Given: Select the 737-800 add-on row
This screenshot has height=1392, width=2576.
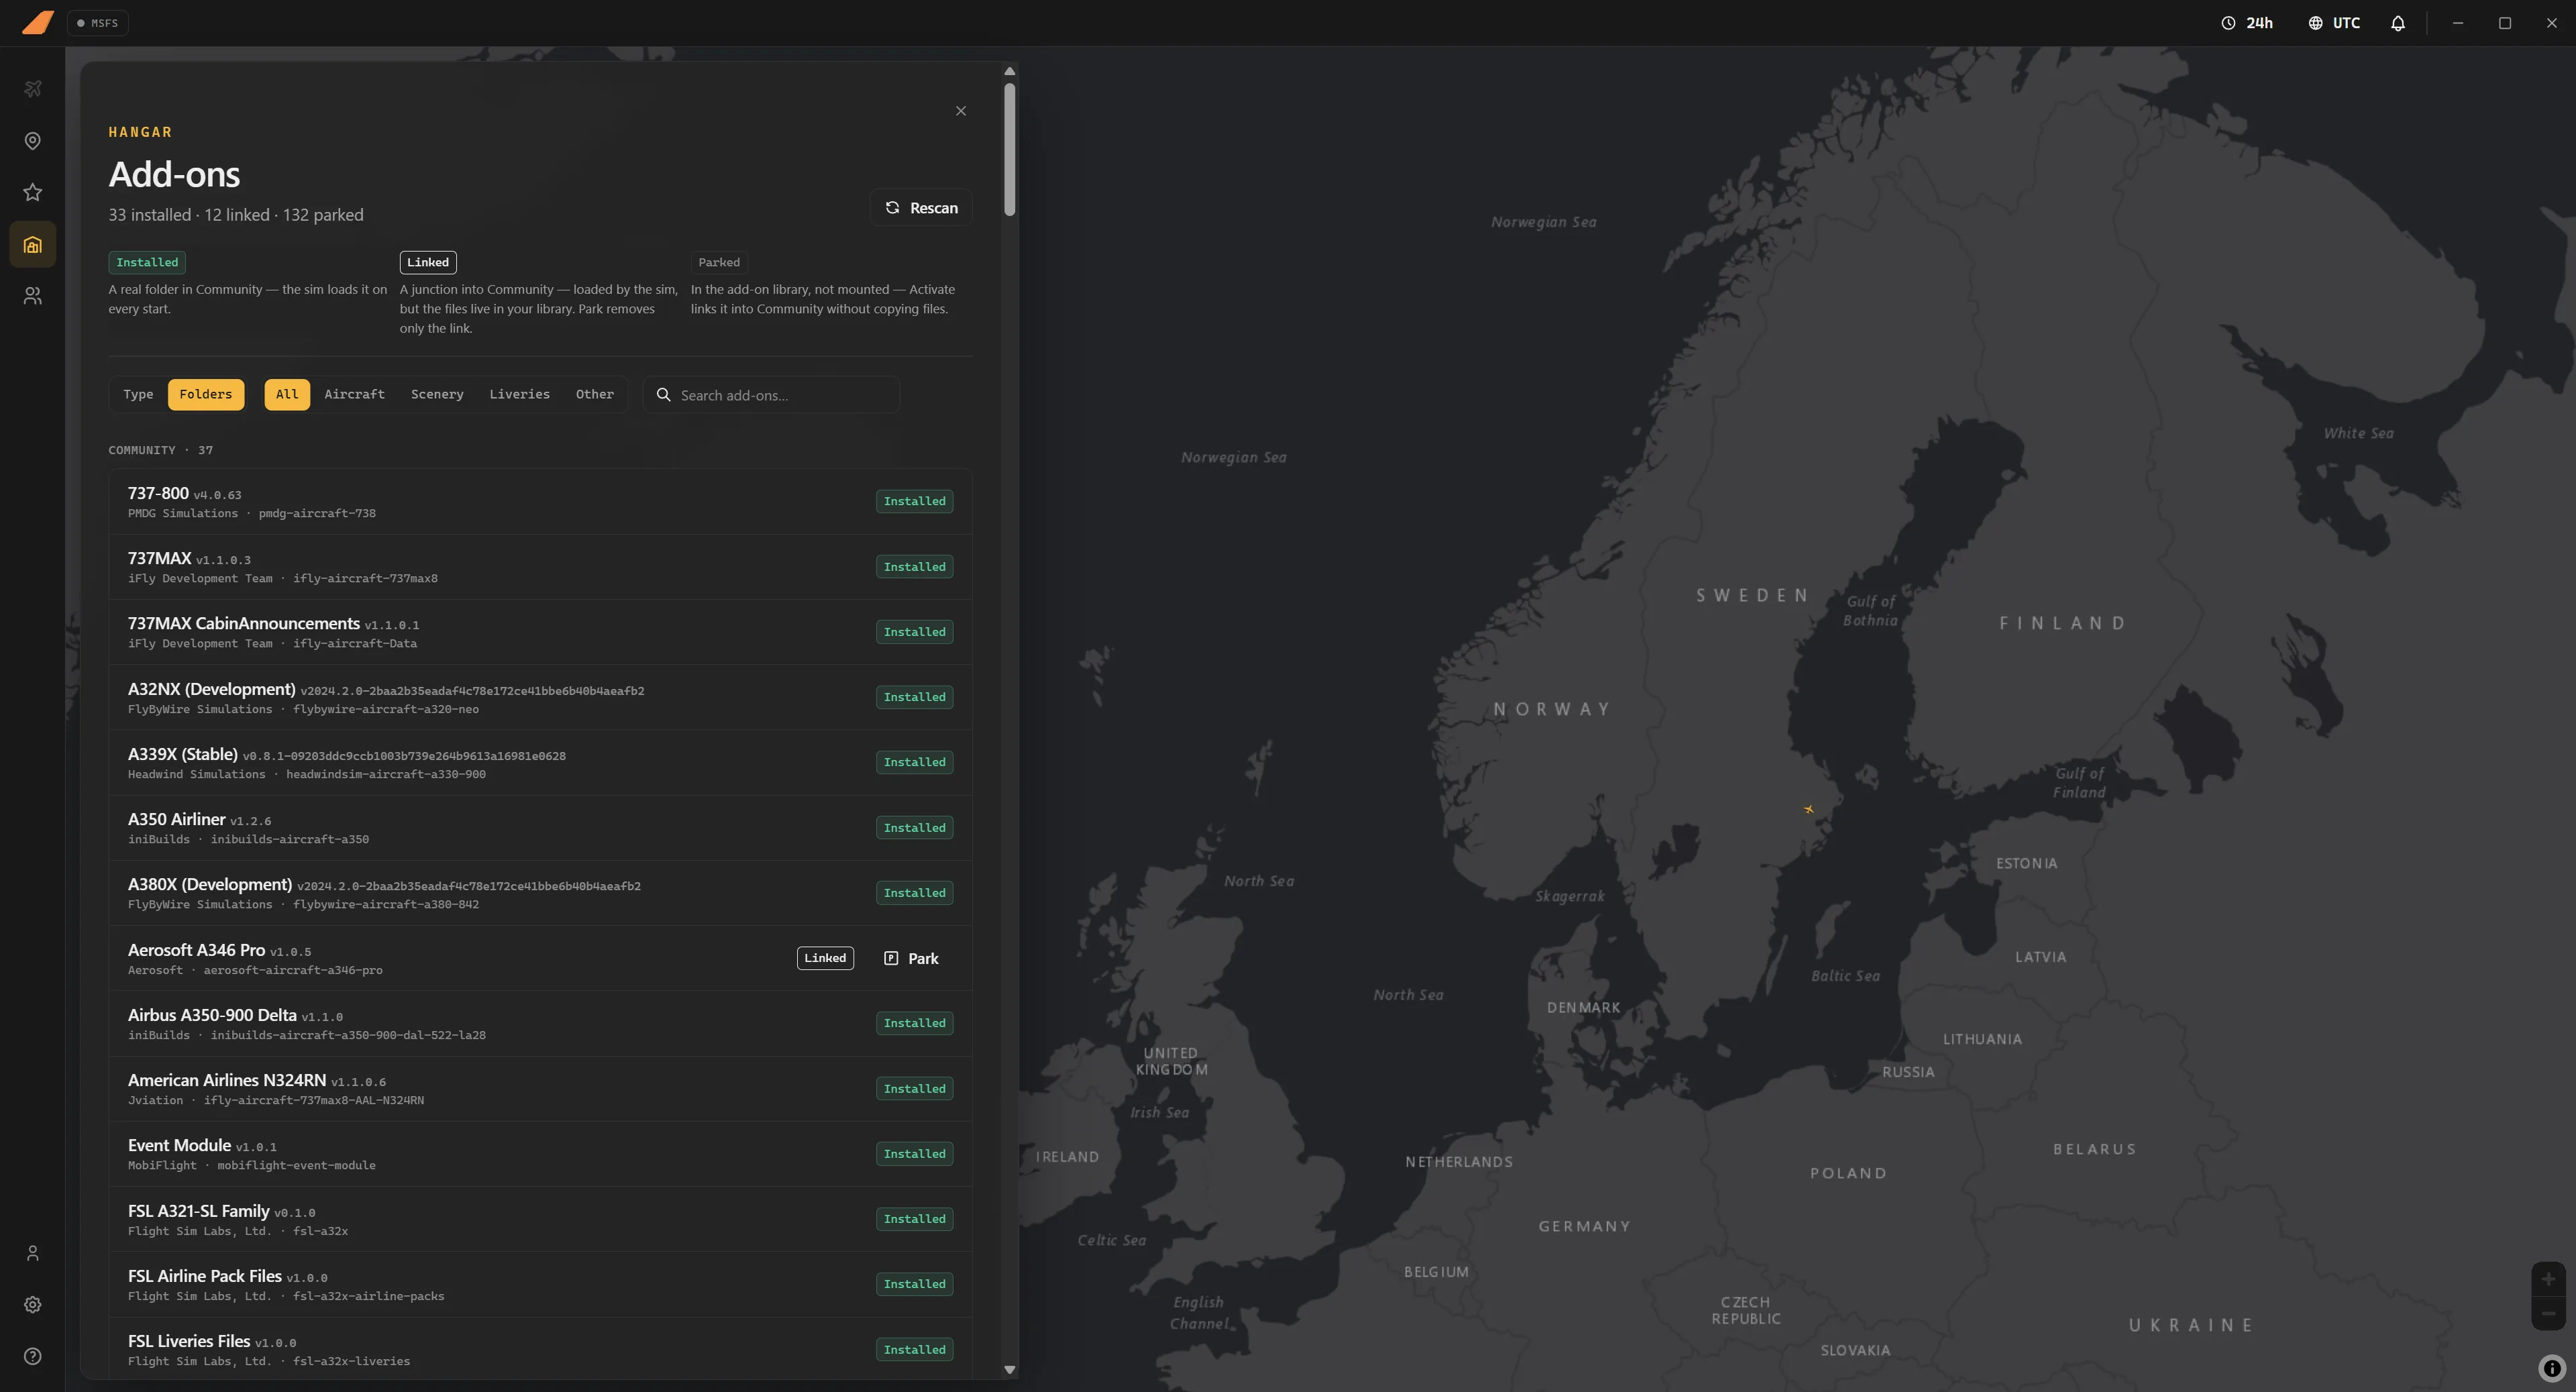Looking at the screenshot, I should click(x=540, y=502).
